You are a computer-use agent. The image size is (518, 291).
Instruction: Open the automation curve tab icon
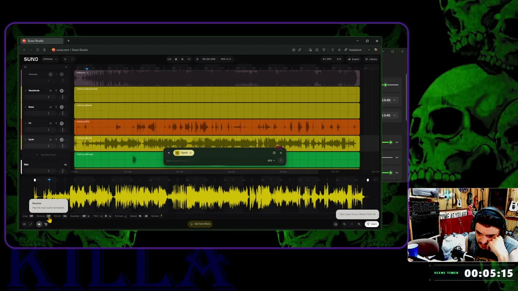pos(31,224)
